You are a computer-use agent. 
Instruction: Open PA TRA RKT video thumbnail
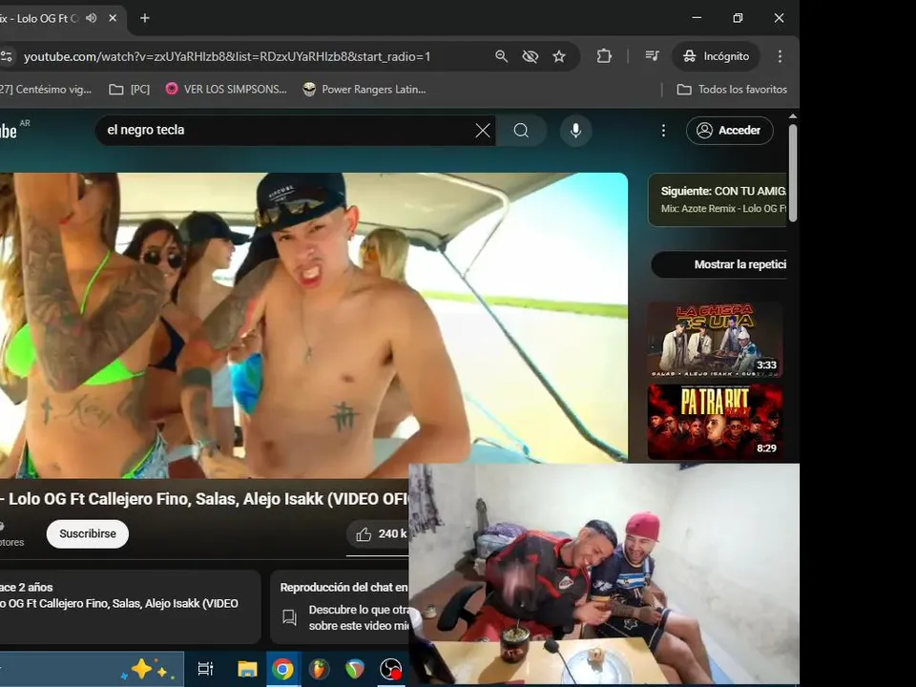click(715, 422)
